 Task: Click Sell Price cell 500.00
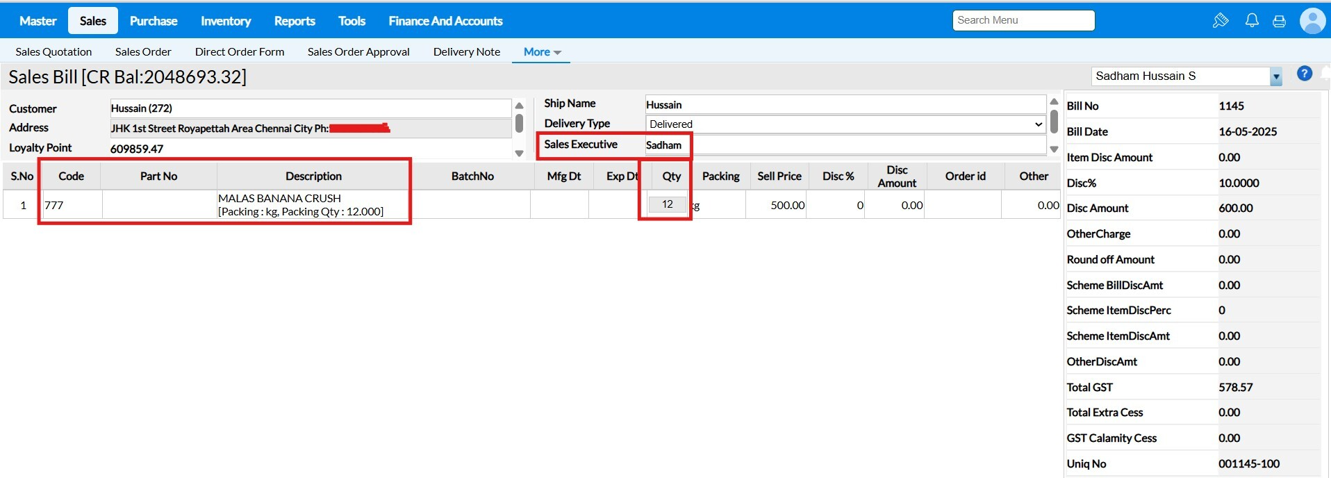[776, 205]
